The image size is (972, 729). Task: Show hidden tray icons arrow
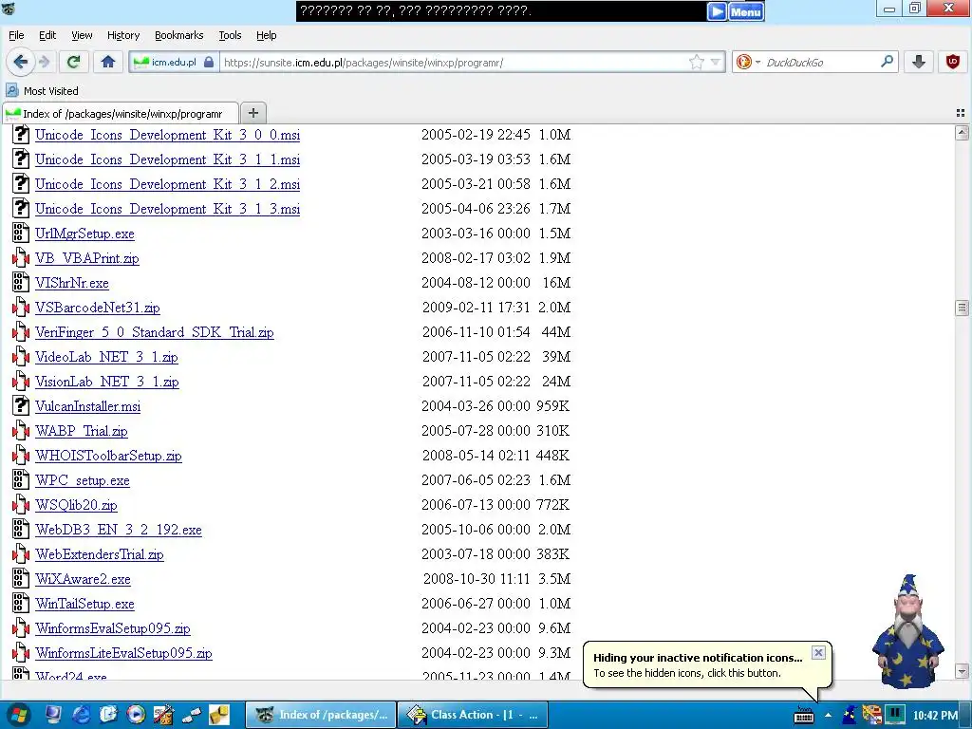(828, 716)
